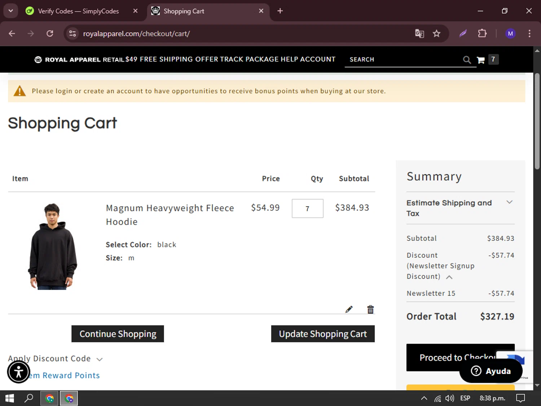Switch to the Verify Codes SimplyCodes tab
541x406 pixels.
(x=78, y=11)
